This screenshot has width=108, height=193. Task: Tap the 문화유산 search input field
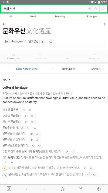(45, 9)
